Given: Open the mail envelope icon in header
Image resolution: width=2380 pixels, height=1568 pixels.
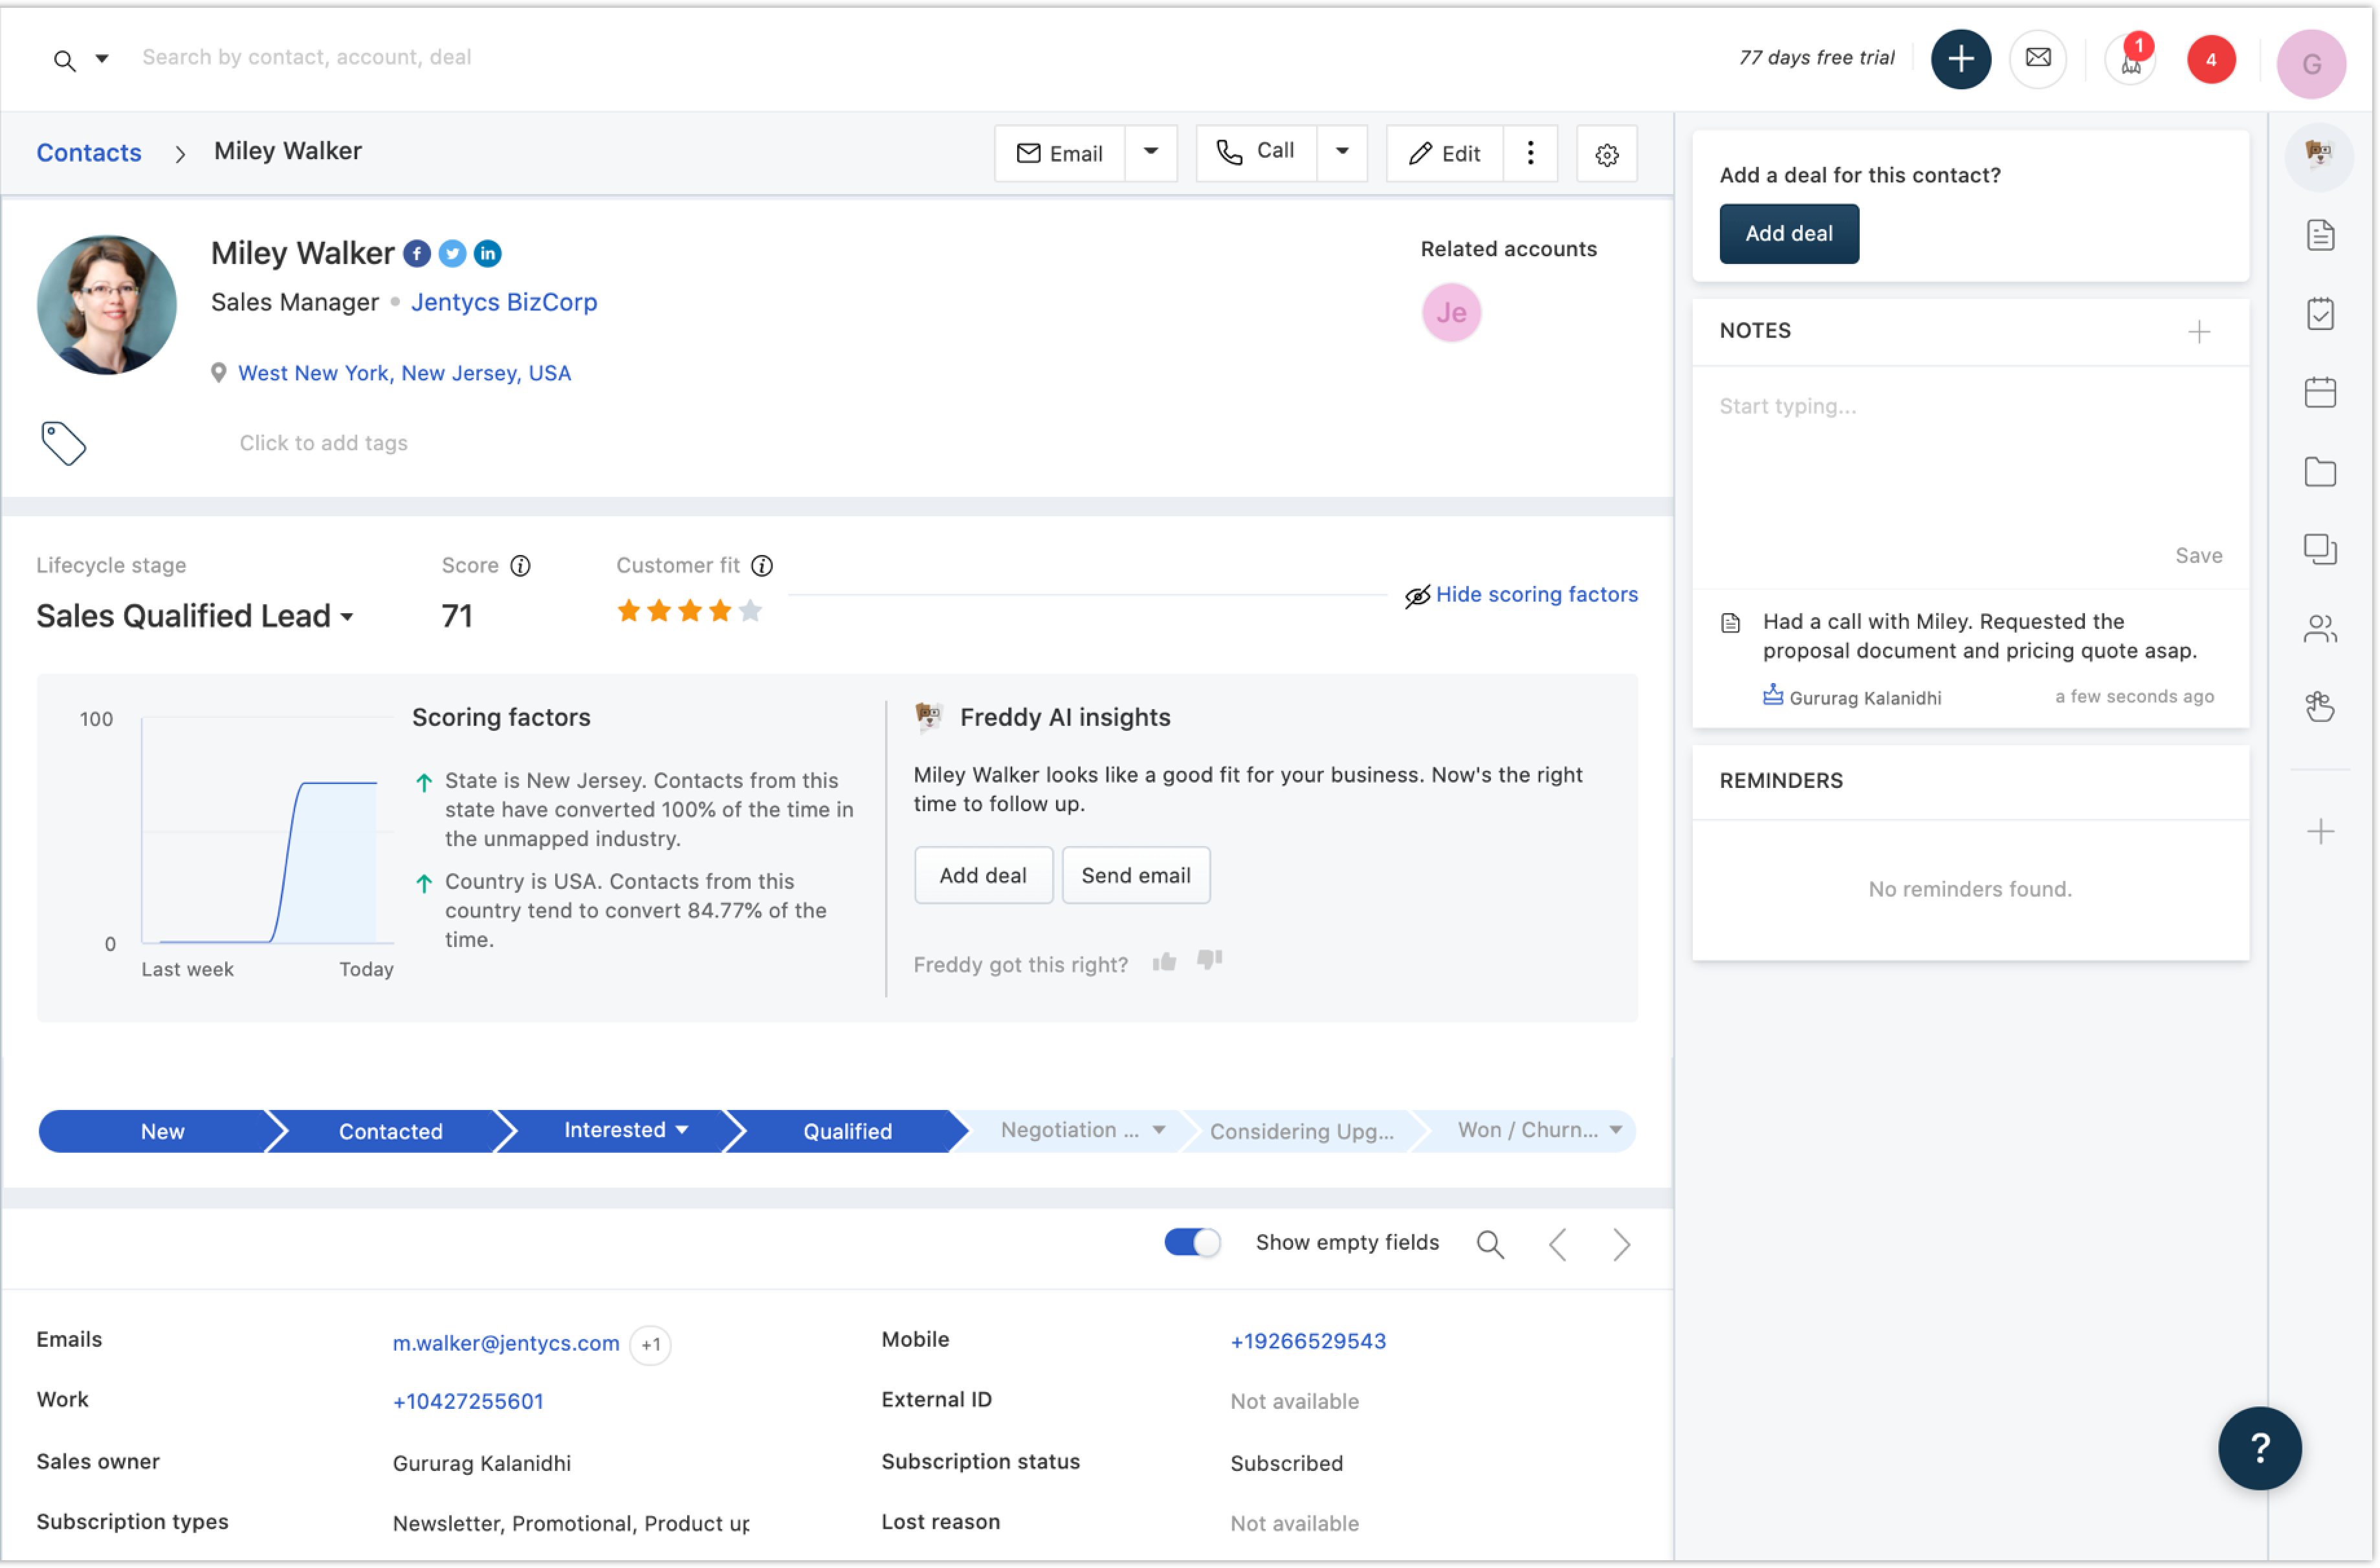Looking at the screenshot, I should pos(2037,58).
